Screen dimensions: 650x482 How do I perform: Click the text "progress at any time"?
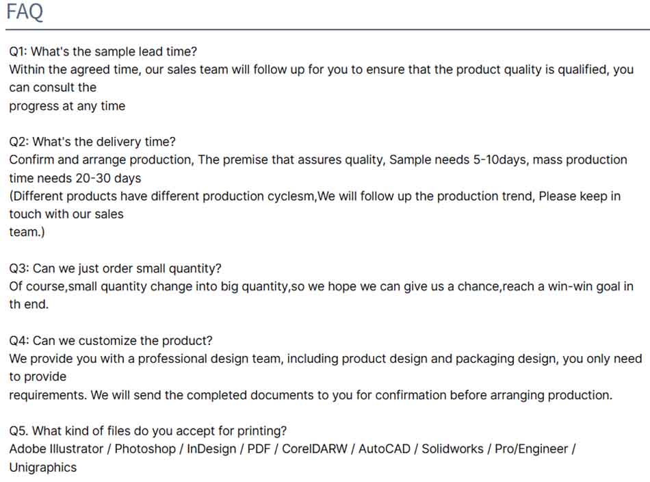[x=67, y=105]
